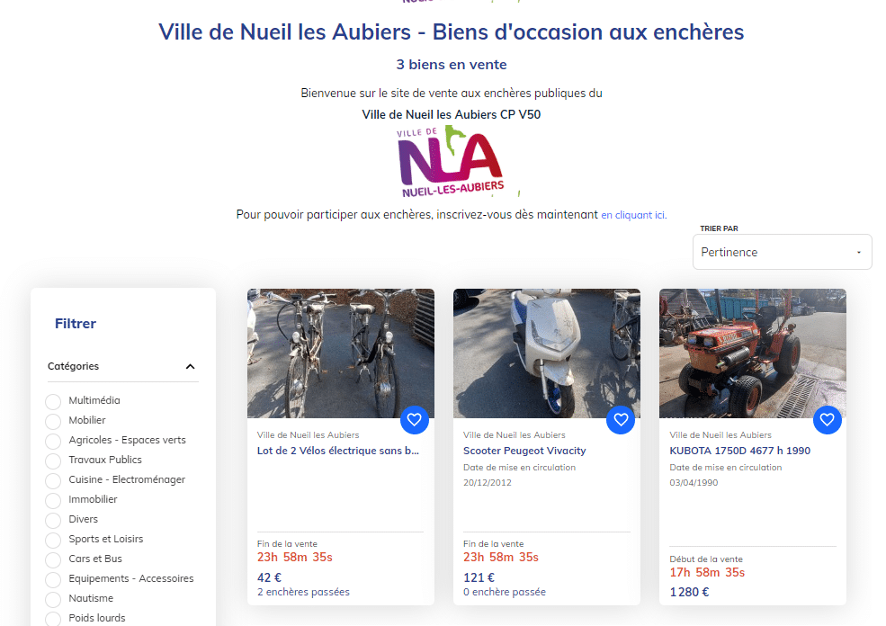The image size is (886, 626).
Task: Add KUBOTA tractor to favorites
Action: [x=827, y=419]
